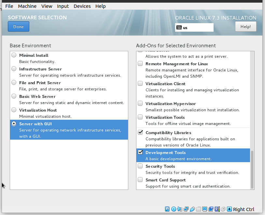Click 'Security tools for integrity and trust verification.'
The width and height of the screenshot is (265, 215).
point(192,173)
